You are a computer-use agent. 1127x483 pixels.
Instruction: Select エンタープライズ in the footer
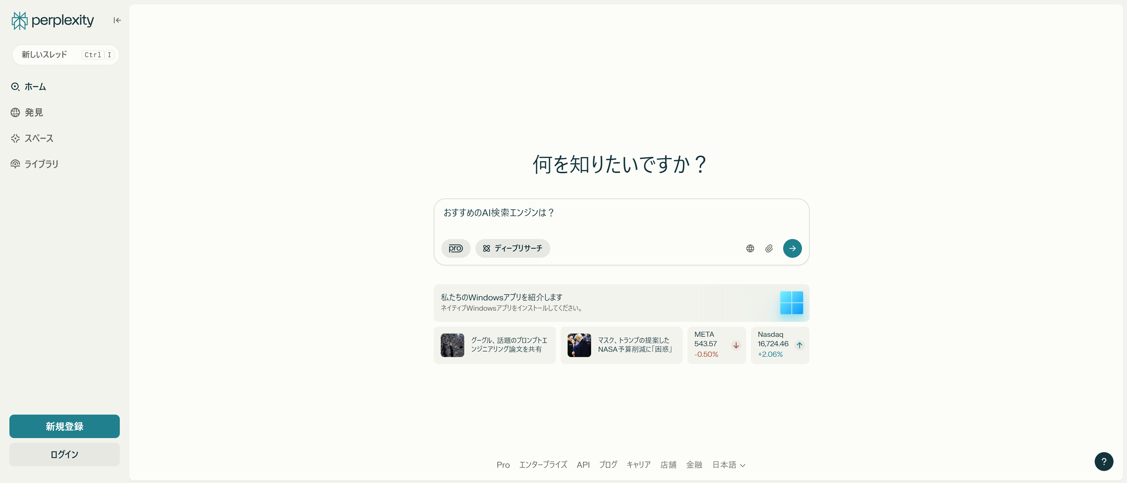(x=543, y=465)
